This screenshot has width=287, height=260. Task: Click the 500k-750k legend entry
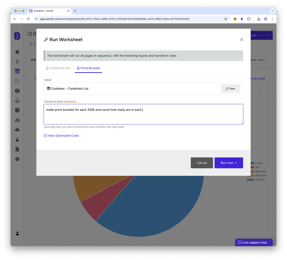[257, 175]
